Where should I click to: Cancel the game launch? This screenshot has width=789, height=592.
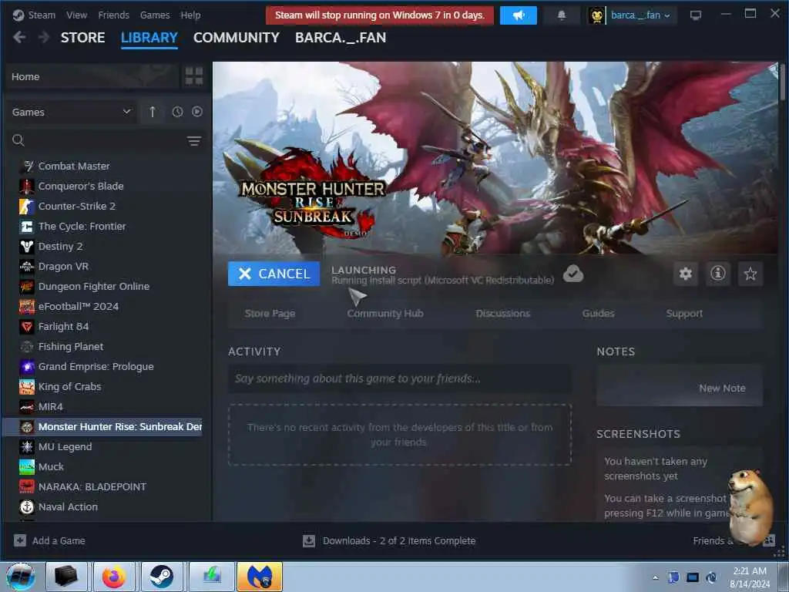[x=274, y=274]
